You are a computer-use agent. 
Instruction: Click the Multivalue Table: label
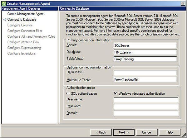pyautogui.click(x=79, y=80)
